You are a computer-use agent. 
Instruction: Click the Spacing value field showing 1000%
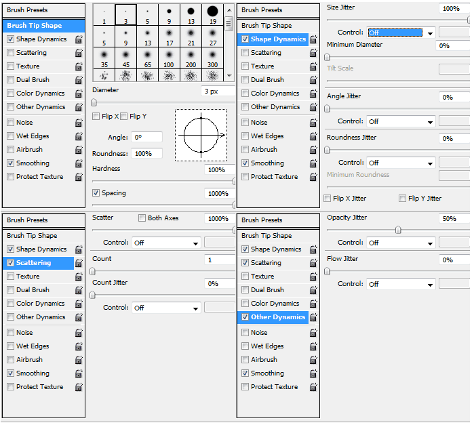click(x=220, y=194)
